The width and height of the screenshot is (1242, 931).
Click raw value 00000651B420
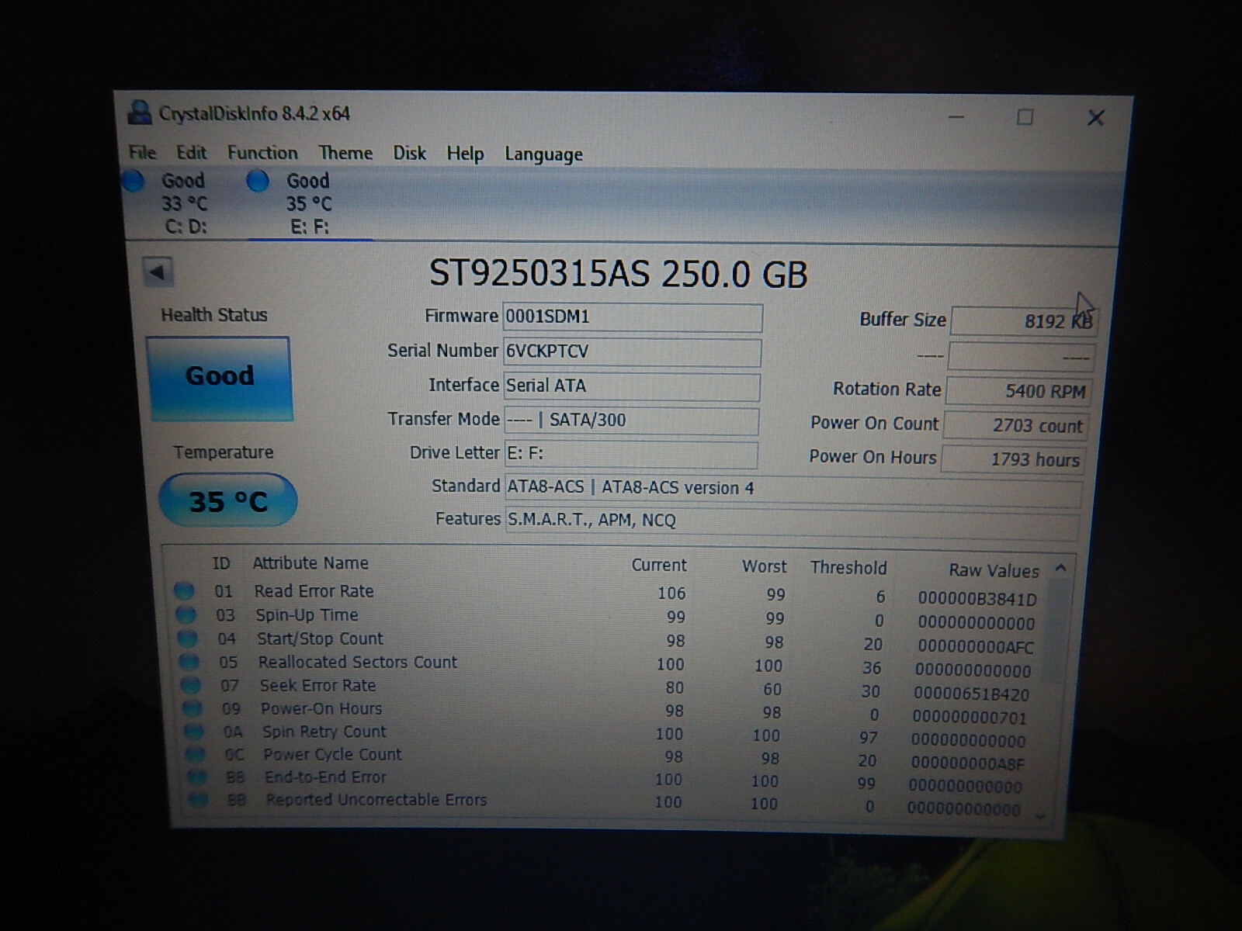pyautogui.click(x=972, y=694)
